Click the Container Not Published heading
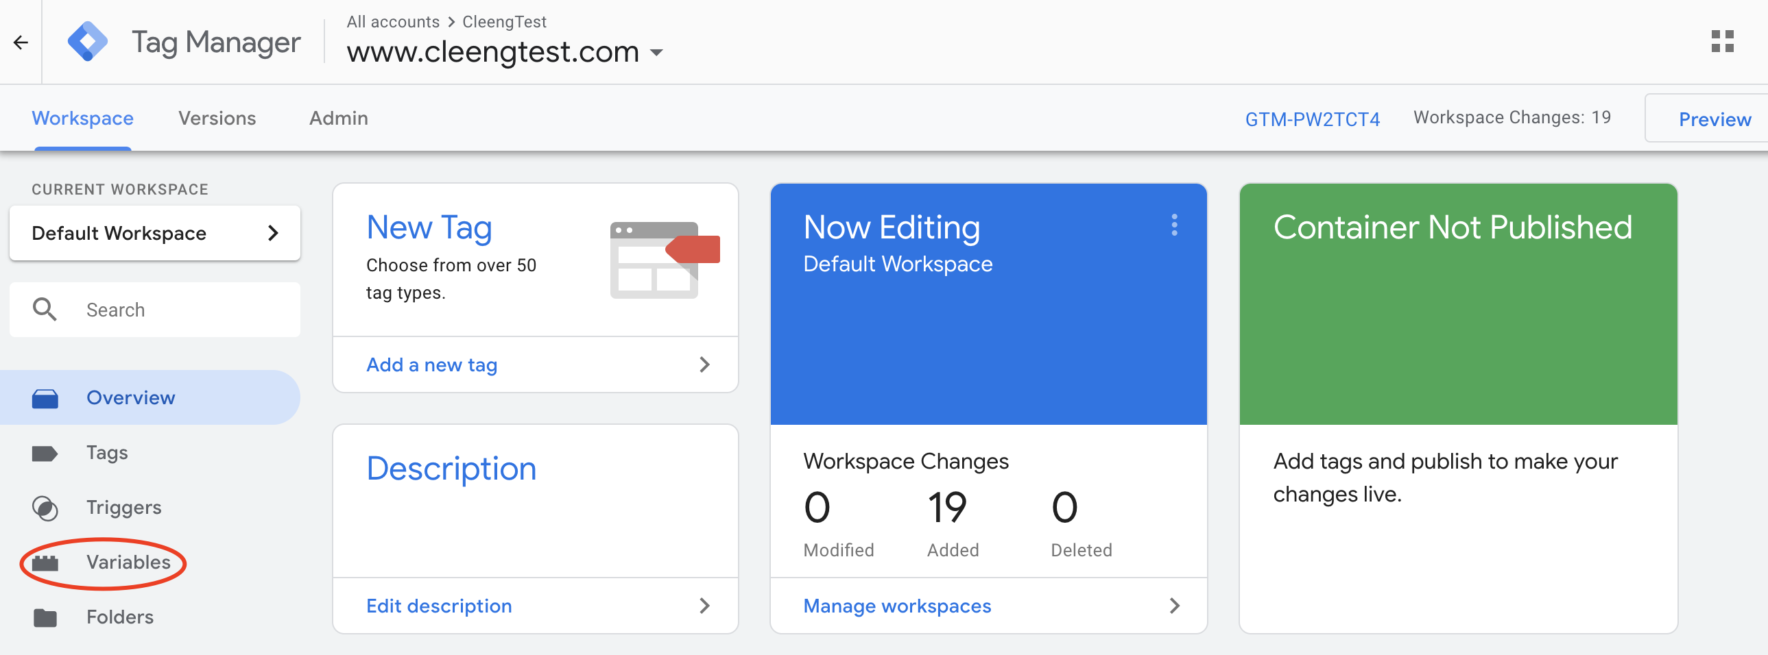This screenshot has width=1768, height=655. 1453,227
